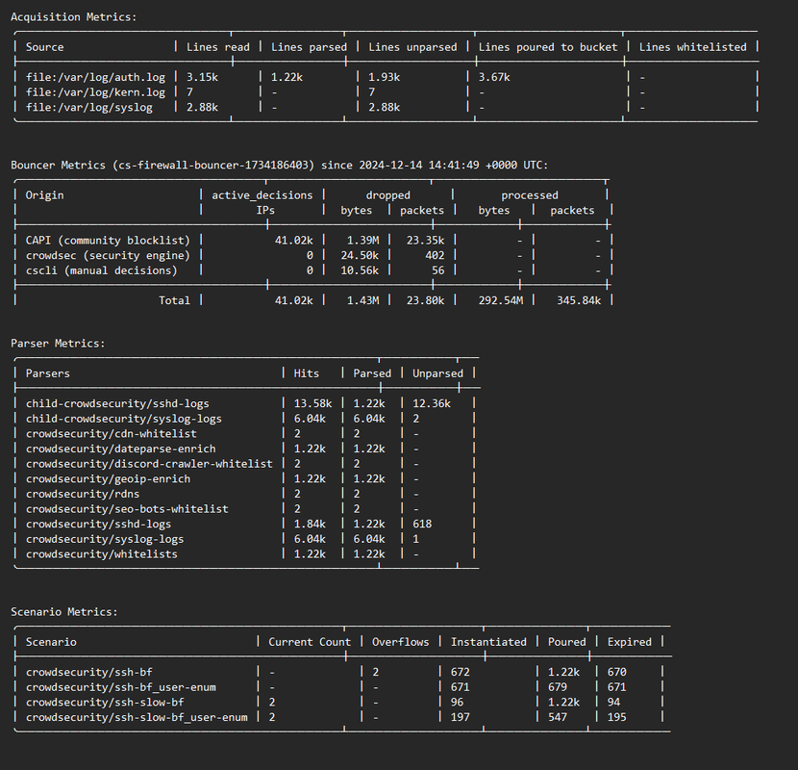Select the crowdsecurity/sshd-logs parser name
The image size is (798, 770).
98,524
